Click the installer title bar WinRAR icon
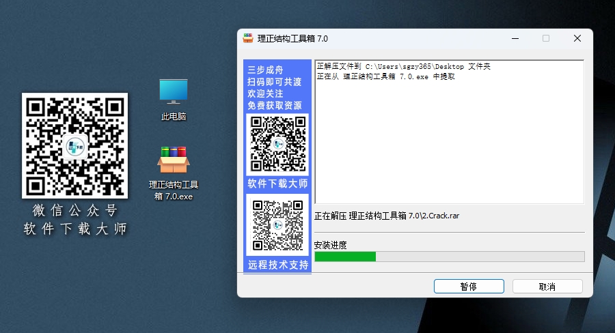The height and width of the screenshot is (333, 615). click(x=248, y=38)
